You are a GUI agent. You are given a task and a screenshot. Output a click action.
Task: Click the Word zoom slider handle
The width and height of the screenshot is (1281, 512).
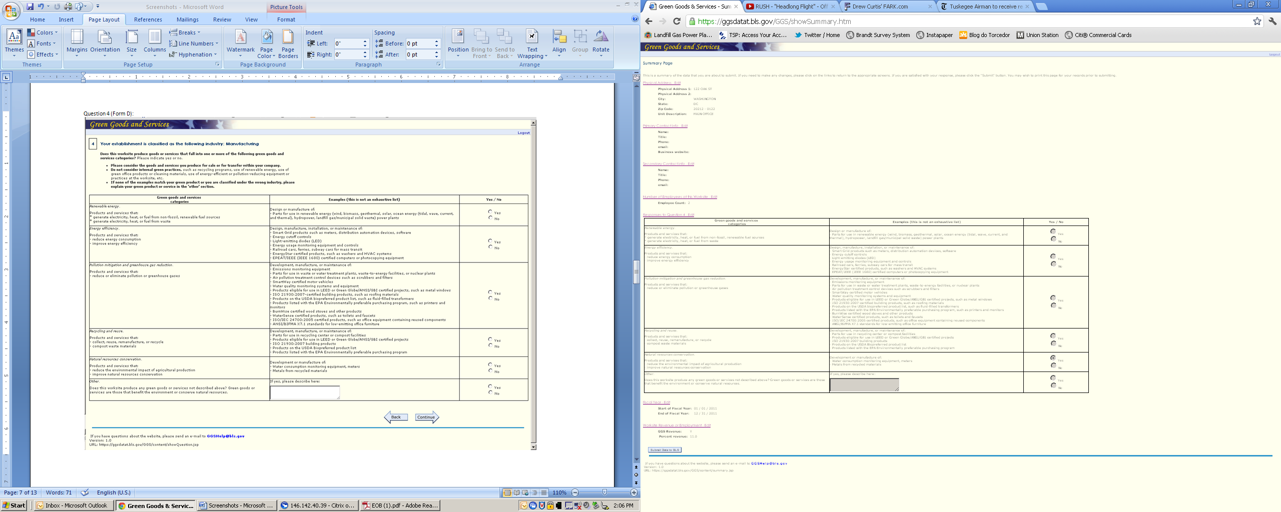click(x=604, y=492)
